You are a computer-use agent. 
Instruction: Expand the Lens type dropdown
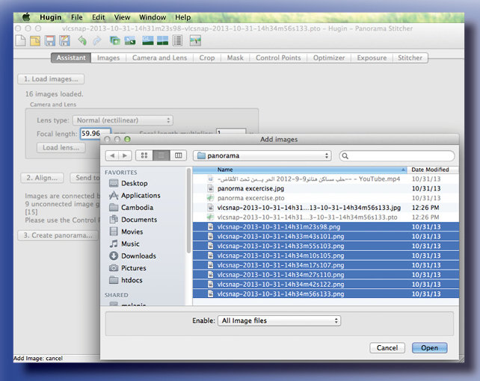click(123, 120)
